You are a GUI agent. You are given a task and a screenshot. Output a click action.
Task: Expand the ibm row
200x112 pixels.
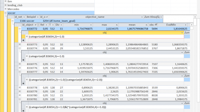pos(6,1)
